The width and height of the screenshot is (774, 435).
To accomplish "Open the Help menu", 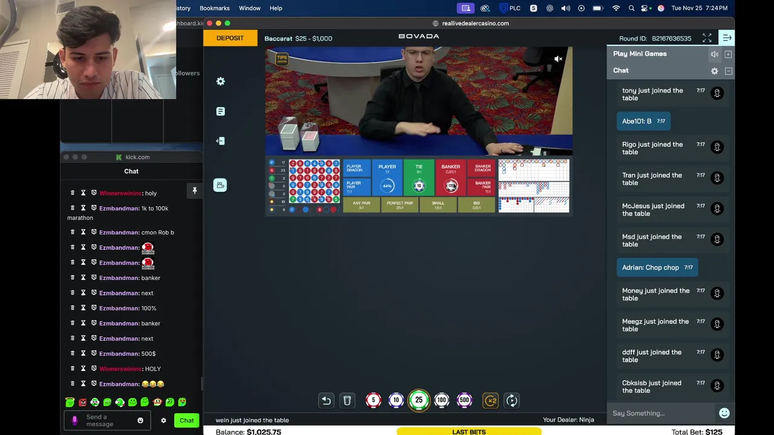I will pyautogui.click(x=276, y=8).
